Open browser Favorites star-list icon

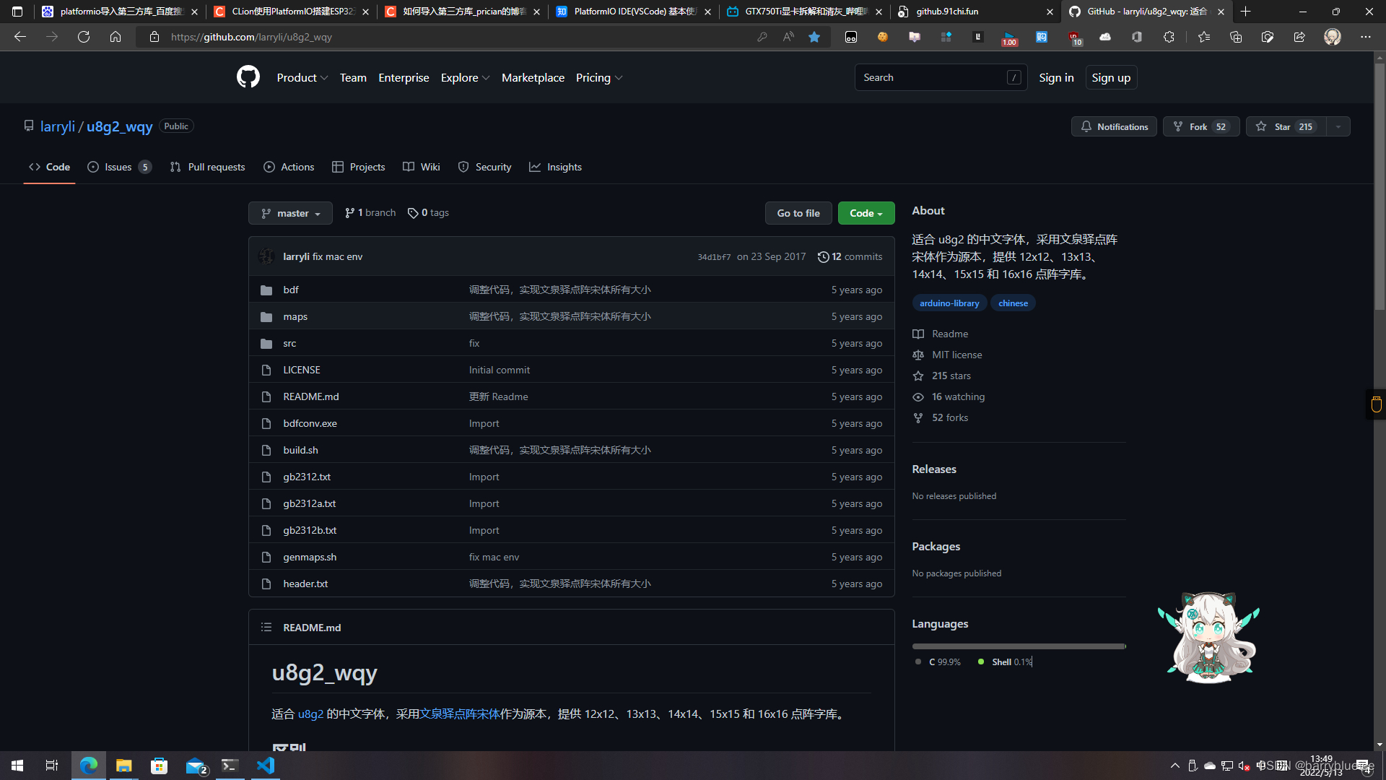pyautogui.click(x=1204, y=37)
